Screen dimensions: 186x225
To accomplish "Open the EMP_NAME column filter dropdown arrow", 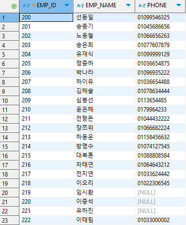I will (128, 5).
